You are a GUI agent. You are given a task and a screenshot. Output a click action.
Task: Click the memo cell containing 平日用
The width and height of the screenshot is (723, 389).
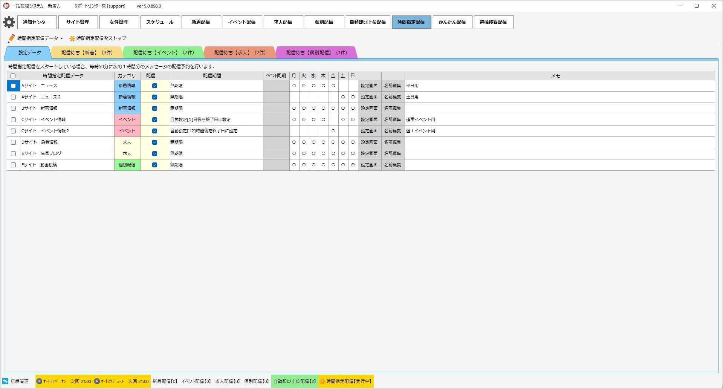(559, 86)
